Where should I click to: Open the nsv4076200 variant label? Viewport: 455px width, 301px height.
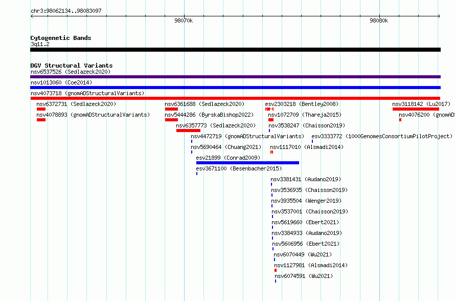(x=427, y=115)
